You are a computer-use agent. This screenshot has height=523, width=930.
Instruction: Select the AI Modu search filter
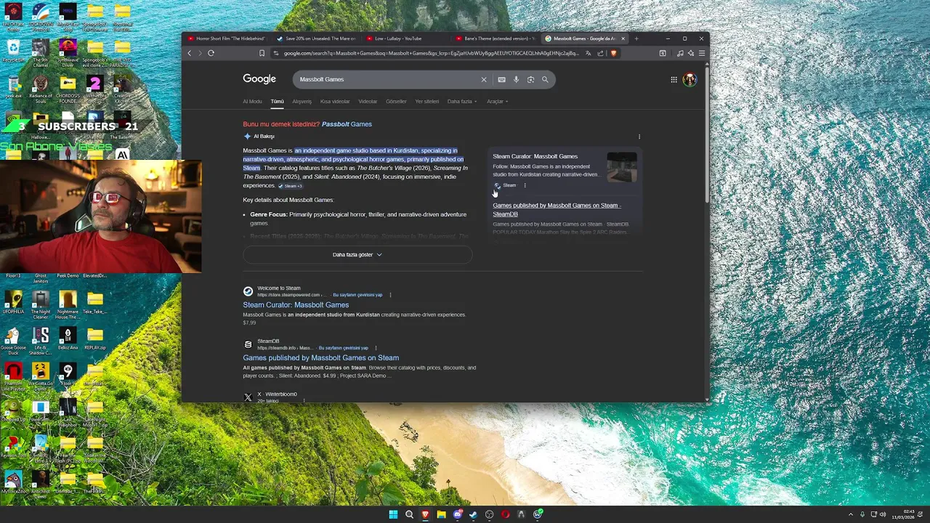[x=252, y=102]
